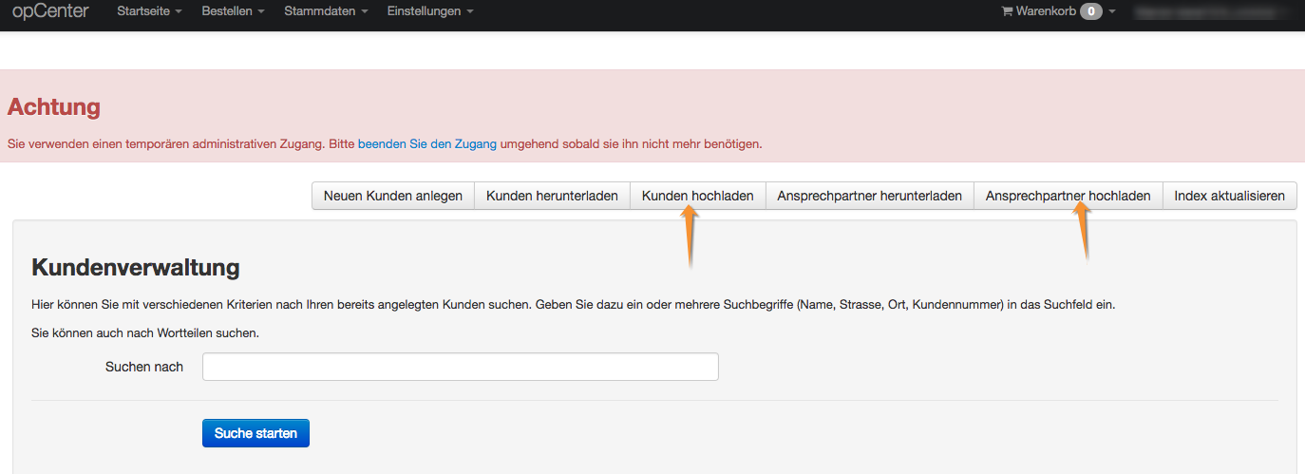Screen dimensions: 1305x474
Task: Open the blurred user account menu
Action: (1216, 11)
